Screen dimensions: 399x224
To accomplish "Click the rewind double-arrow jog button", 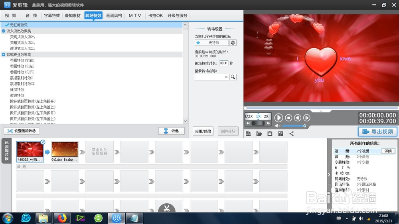I will [248, 123].
